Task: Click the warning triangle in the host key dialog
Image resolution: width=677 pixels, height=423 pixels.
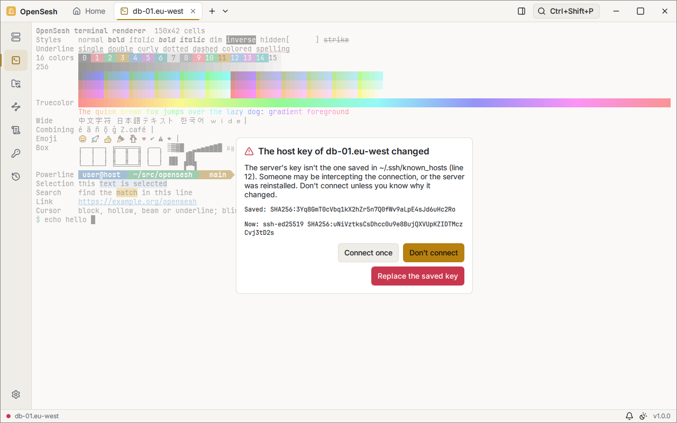Action: point(249,151)
